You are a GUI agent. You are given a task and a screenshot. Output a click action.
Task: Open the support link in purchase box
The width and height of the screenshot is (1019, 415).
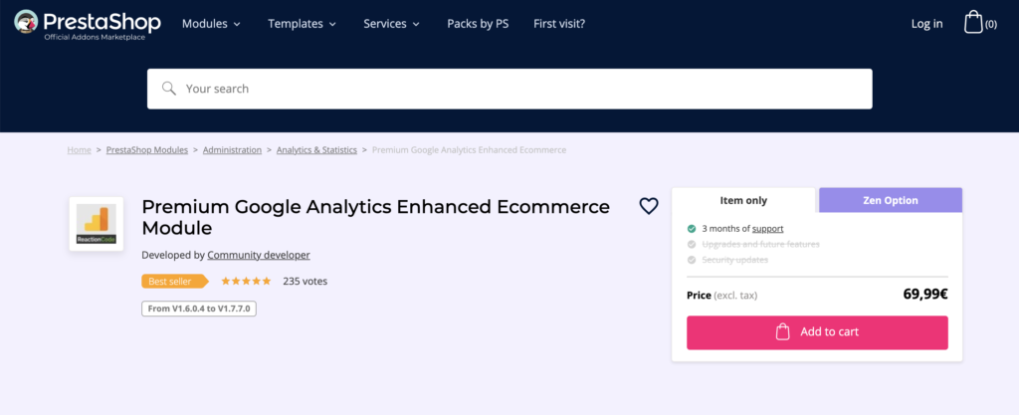coord(767,229)
